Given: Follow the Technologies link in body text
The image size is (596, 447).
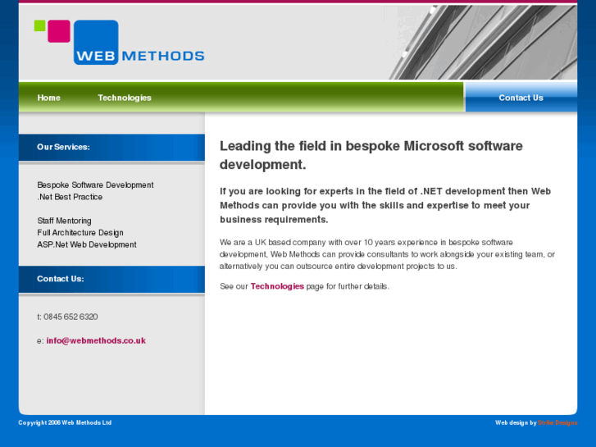Looking at the screenshot, I should point(277,286).
